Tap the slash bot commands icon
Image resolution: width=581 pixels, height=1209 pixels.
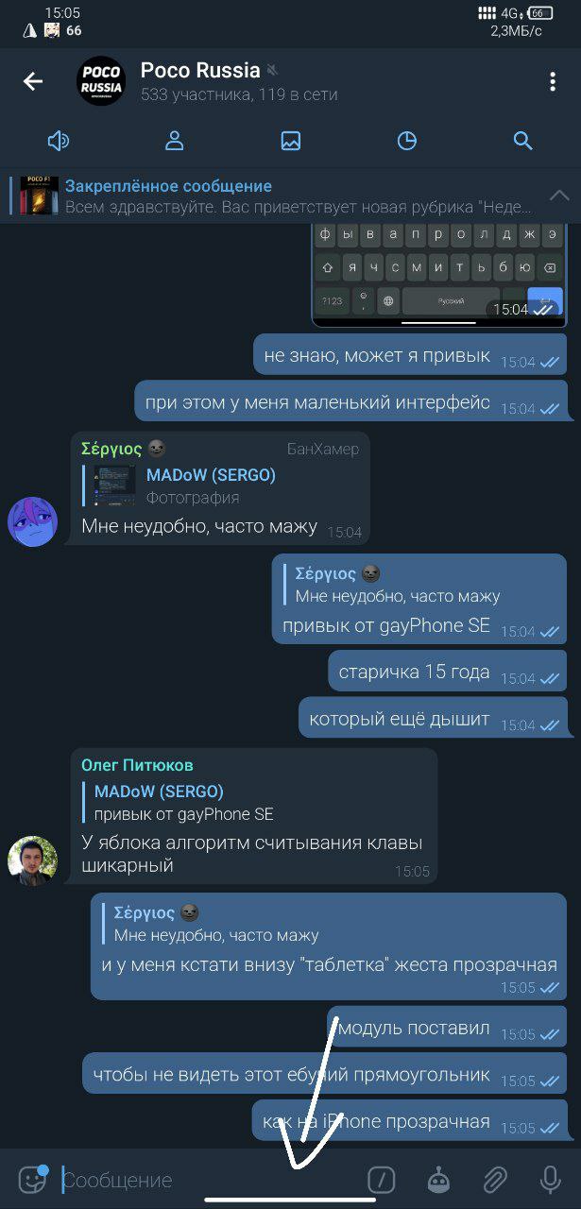[x=381, y=1179]
